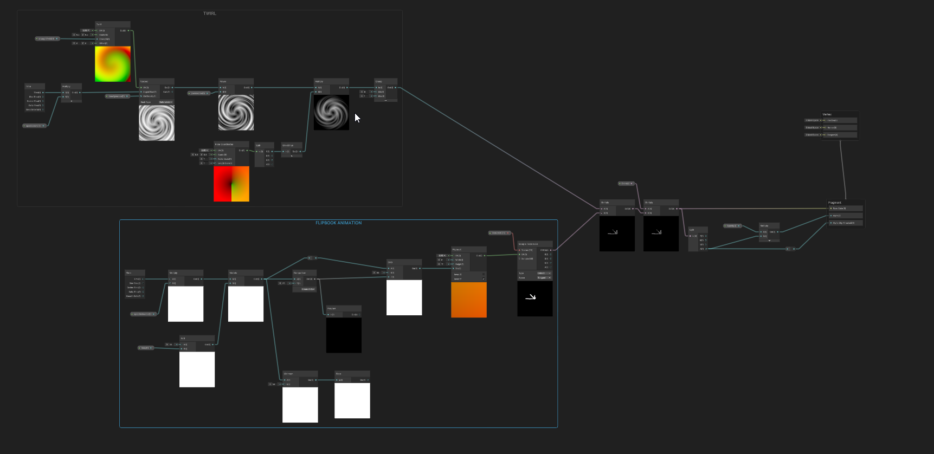Toggle the Flipbook Invert Y checkbox
934x454 pixels.
pyautogui.click(x=483, y=279)
